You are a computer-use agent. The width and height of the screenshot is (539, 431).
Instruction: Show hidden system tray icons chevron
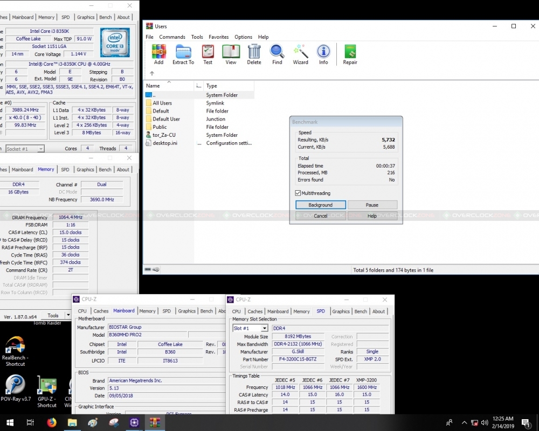(x=464, y=423)
